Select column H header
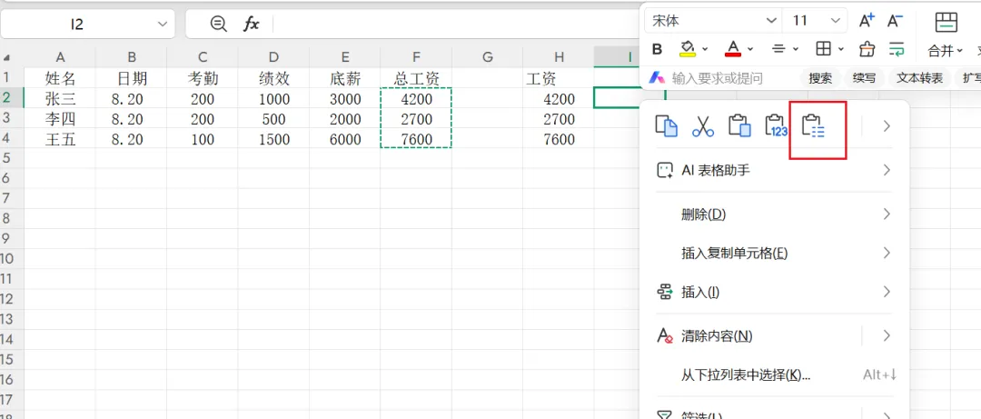981x419 pixels. click(x=559, y=57)
